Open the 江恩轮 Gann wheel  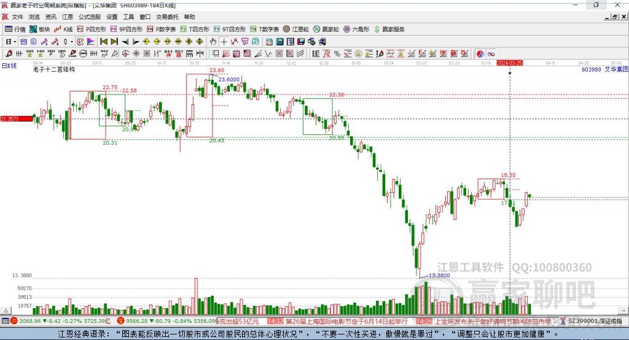[x=296, y=29]
